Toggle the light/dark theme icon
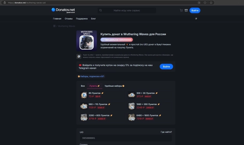The image size is (244, 145). pyautogui.click(x=196, y=19)
